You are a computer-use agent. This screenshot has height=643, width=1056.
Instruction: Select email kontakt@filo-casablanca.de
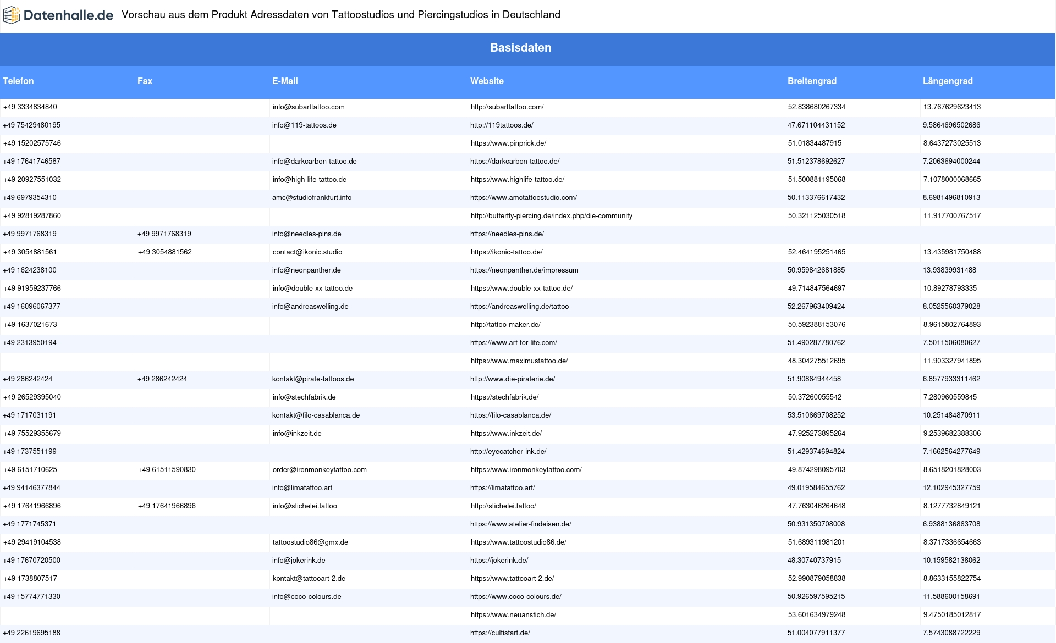(x=316, y=415)
